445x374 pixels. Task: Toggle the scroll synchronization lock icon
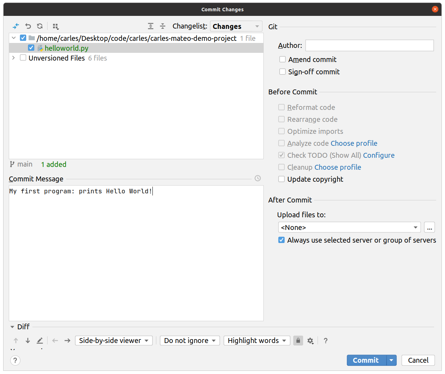point(298,341)
